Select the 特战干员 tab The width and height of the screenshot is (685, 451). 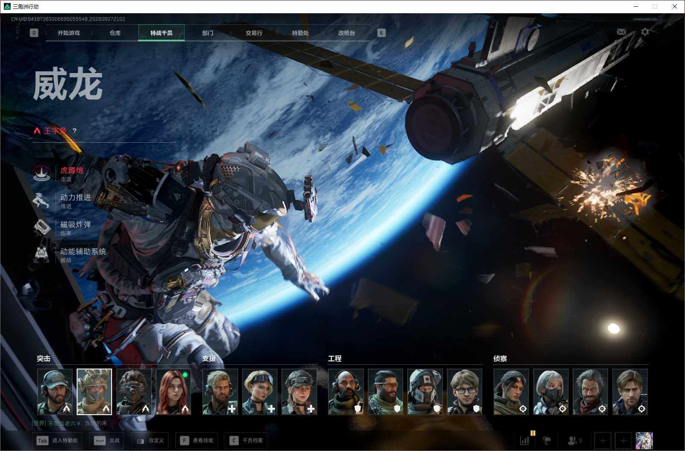(161, 33)
